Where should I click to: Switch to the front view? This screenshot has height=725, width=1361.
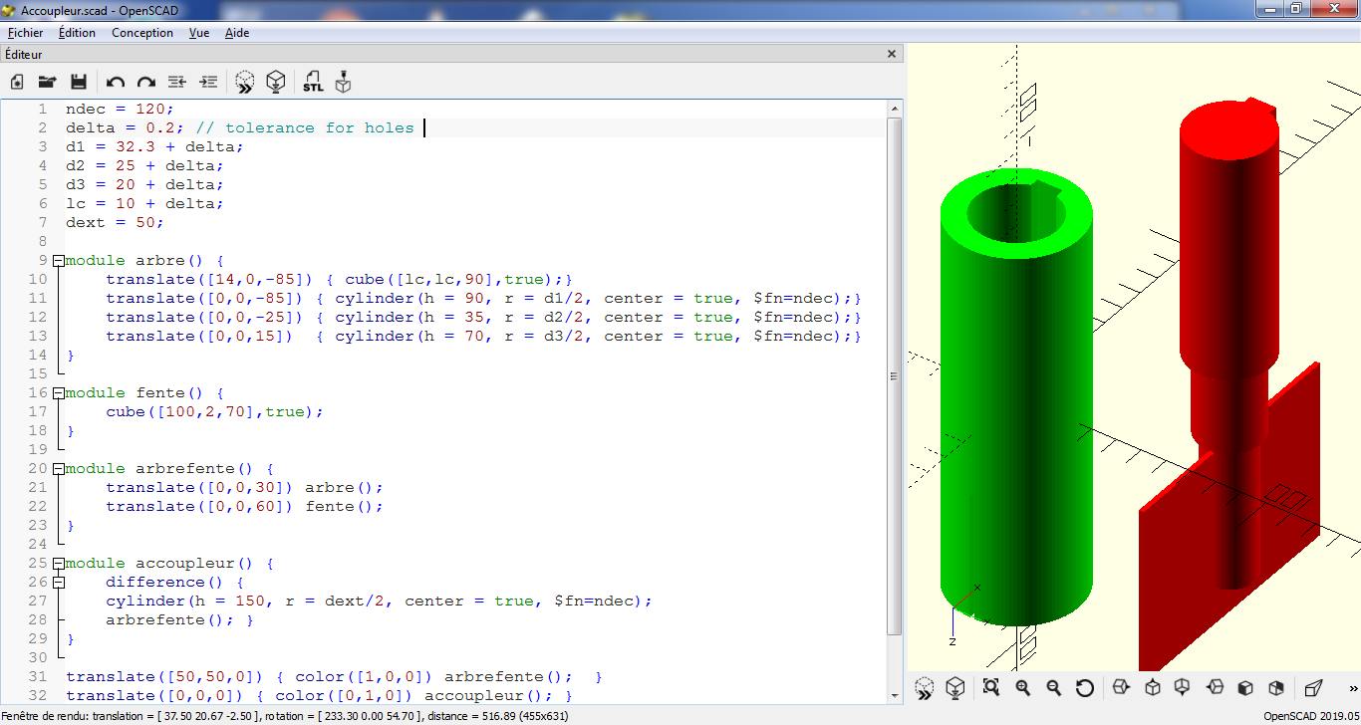coord(1245,687)
